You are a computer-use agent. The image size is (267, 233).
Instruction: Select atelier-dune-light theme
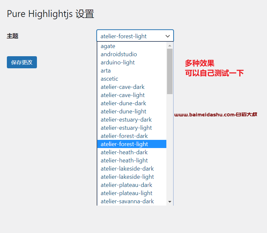point(132,111)
